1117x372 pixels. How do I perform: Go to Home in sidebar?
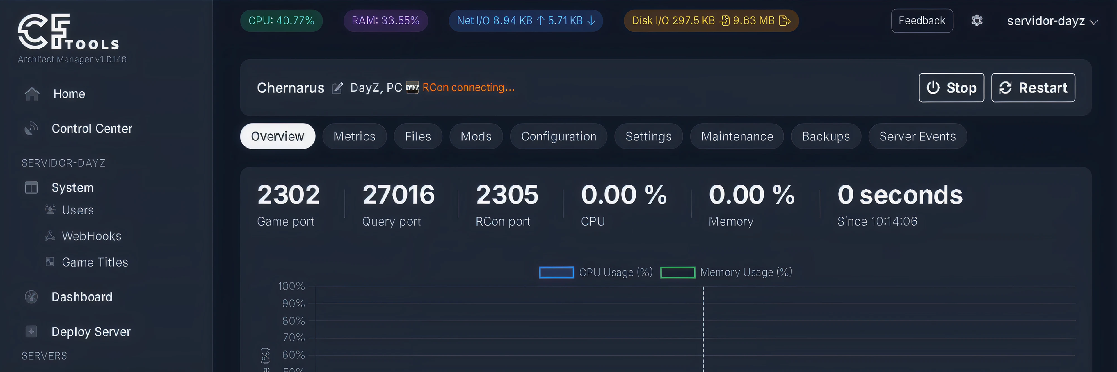click(69, 94)
